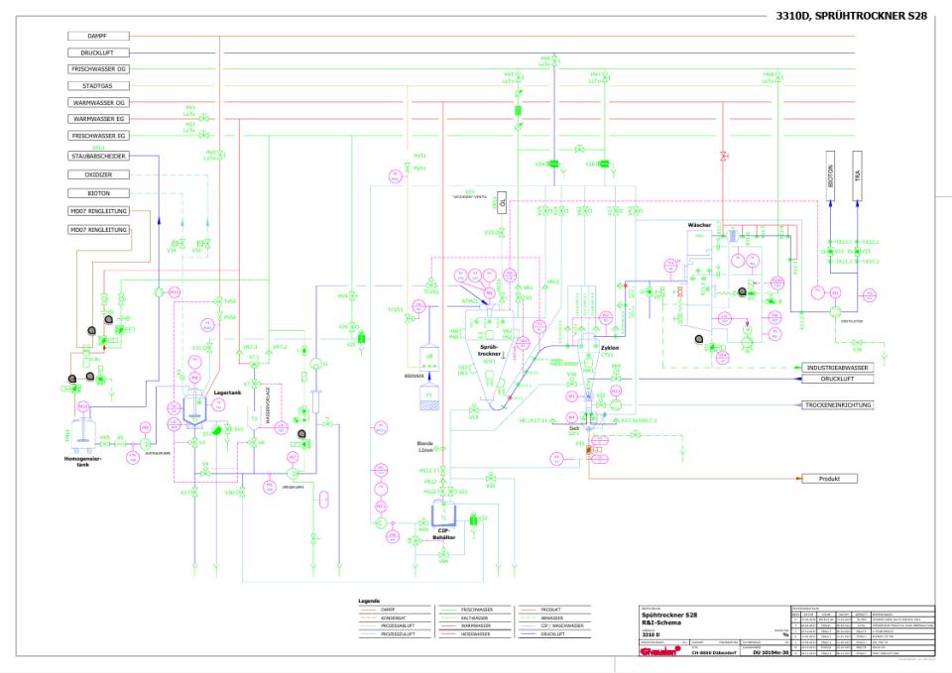
Task: Select the Brenner UB burner unit
Action: pos(429,357)
